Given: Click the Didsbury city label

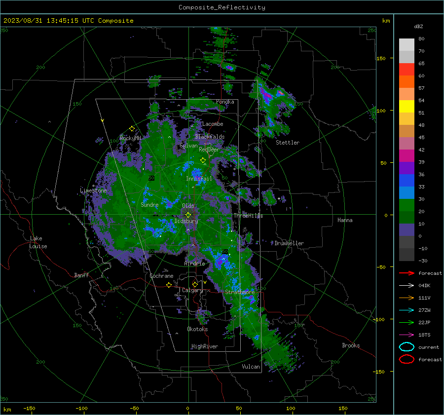Looking at the screenshot, I should click(186, 221).
